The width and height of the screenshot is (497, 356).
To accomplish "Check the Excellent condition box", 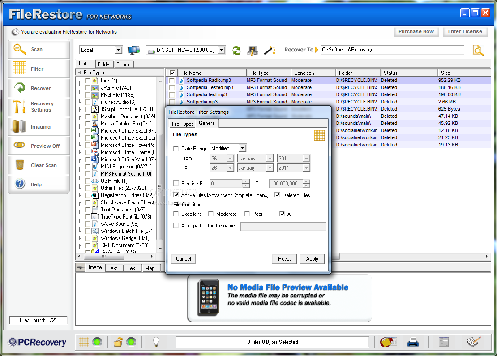I will coord(176,214).
